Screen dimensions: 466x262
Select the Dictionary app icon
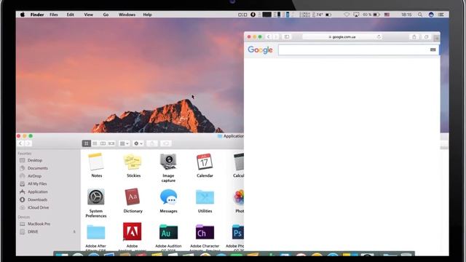133,196
